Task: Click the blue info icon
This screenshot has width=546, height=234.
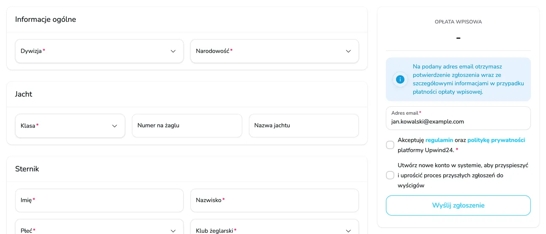Action: [x=400, y=79]
